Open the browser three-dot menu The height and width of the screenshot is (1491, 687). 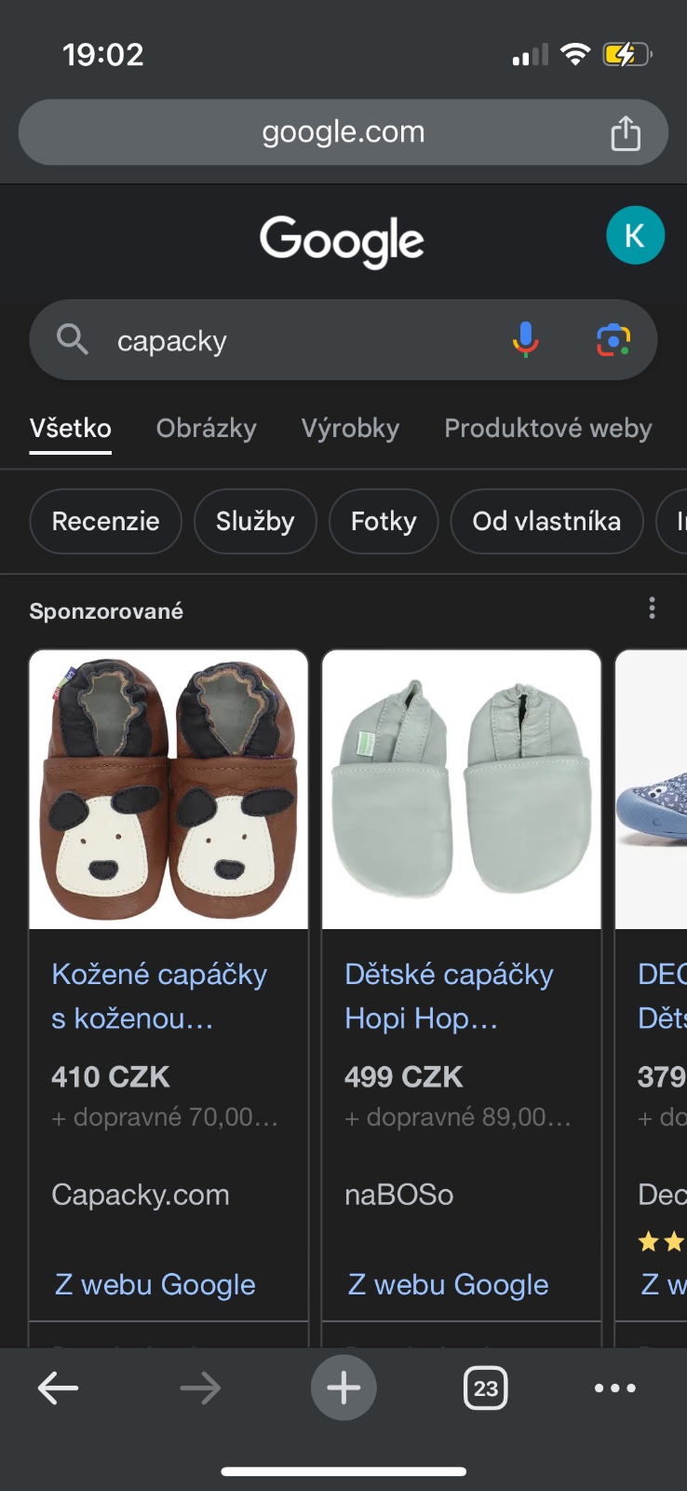click(x=614, y=1388)
